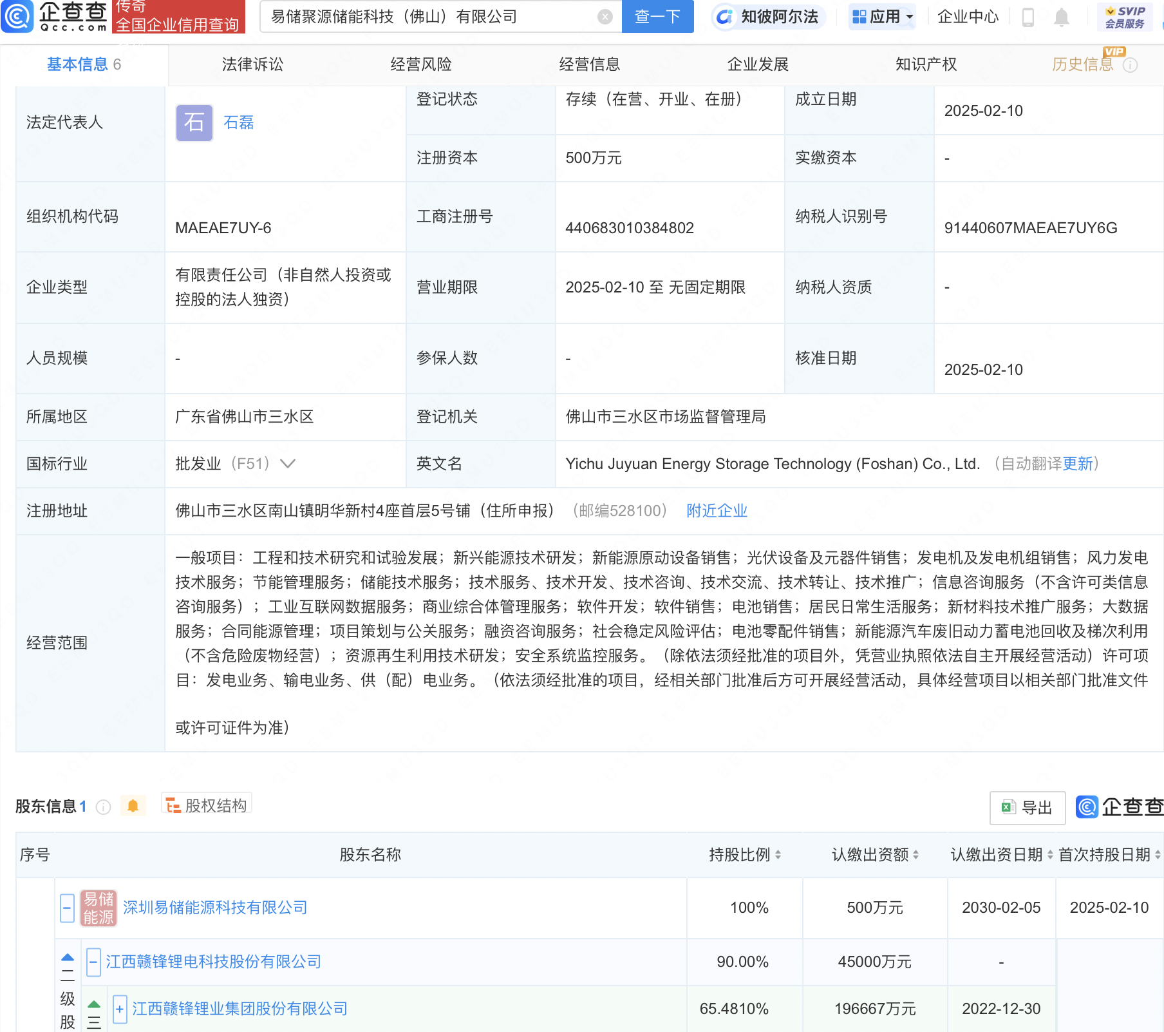Viewport: 1164px width, 1032px height.
Task: Click the info icon beside 股东信息
Action: click(x=103, y=807)
